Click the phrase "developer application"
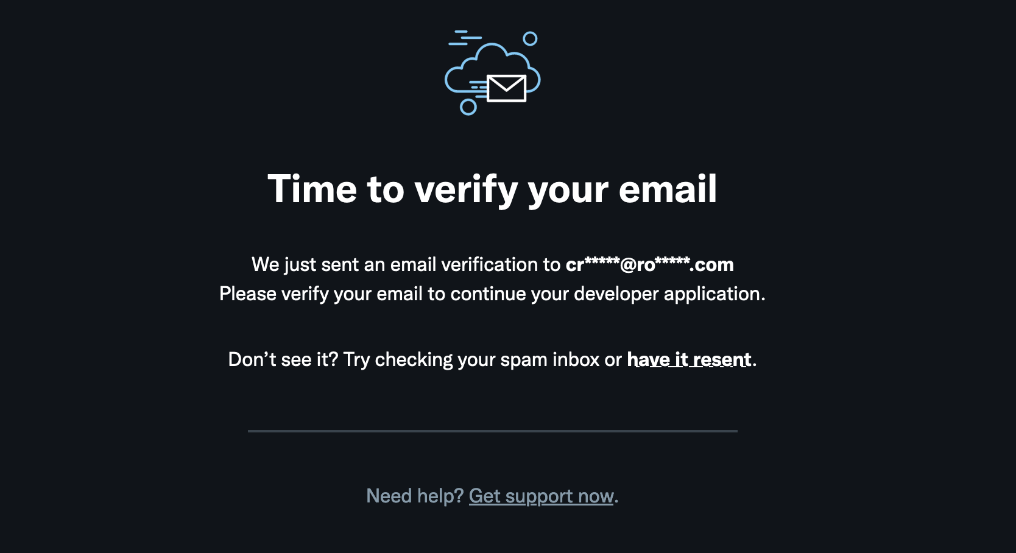 tap(668, 294)
